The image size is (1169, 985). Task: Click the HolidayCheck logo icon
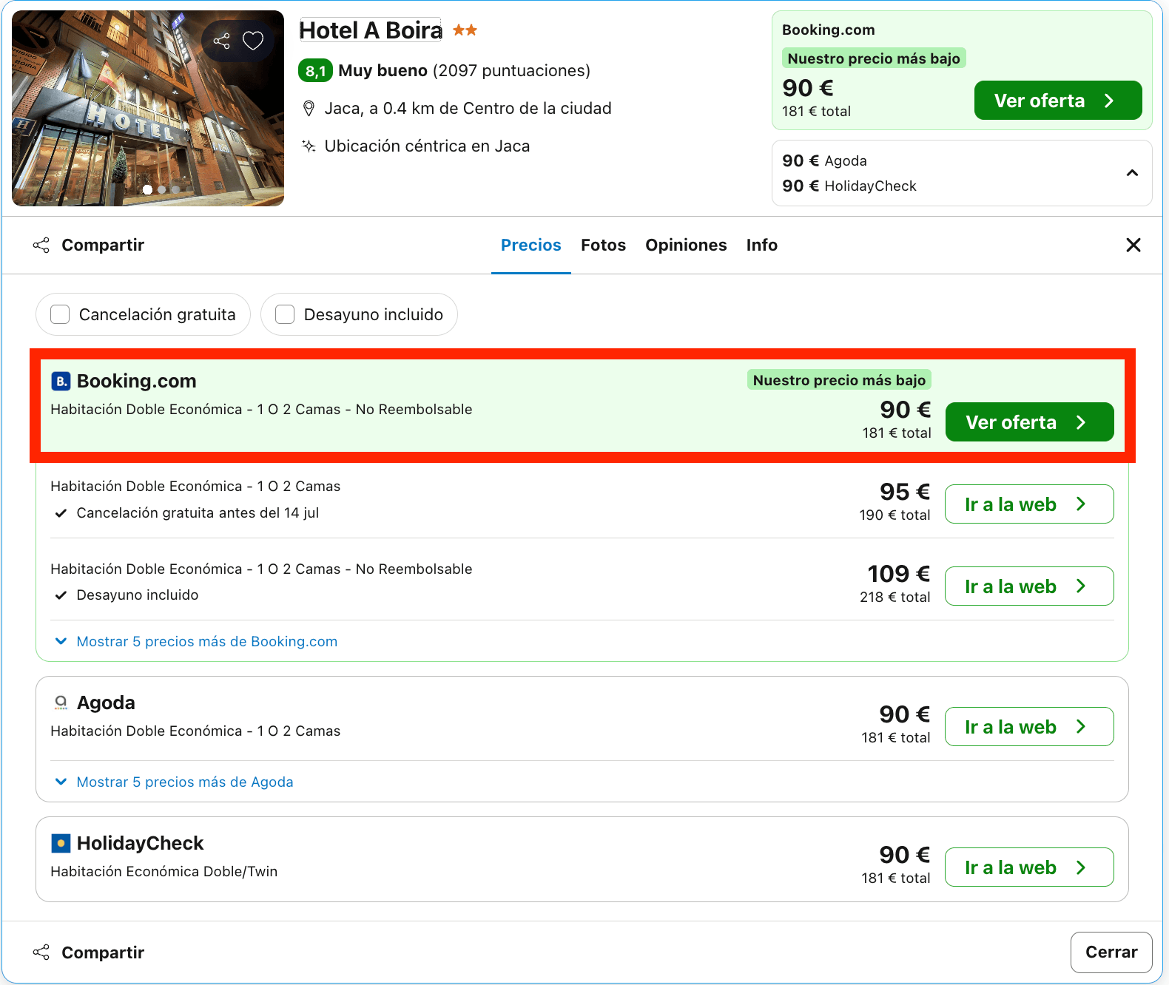pos(61,843)
